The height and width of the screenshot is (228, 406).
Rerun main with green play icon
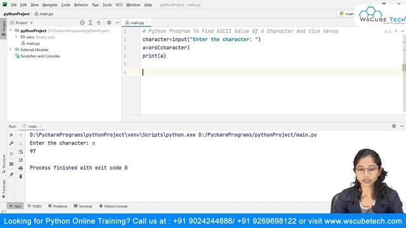click(x=11, y=135)
